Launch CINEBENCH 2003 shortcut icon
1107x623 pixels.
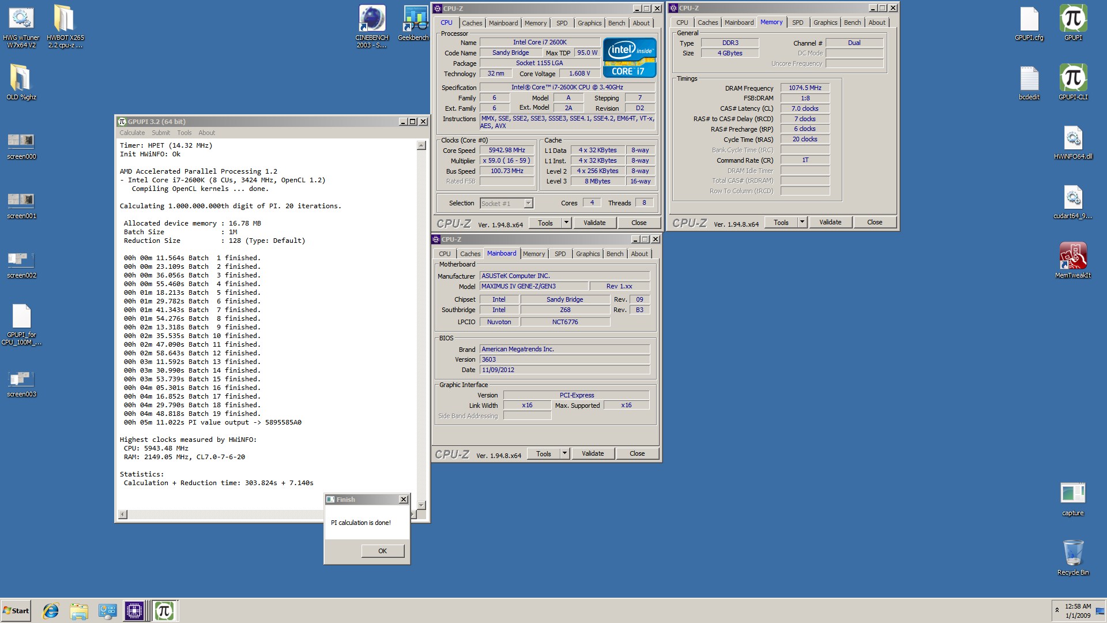tap(372, 26)
